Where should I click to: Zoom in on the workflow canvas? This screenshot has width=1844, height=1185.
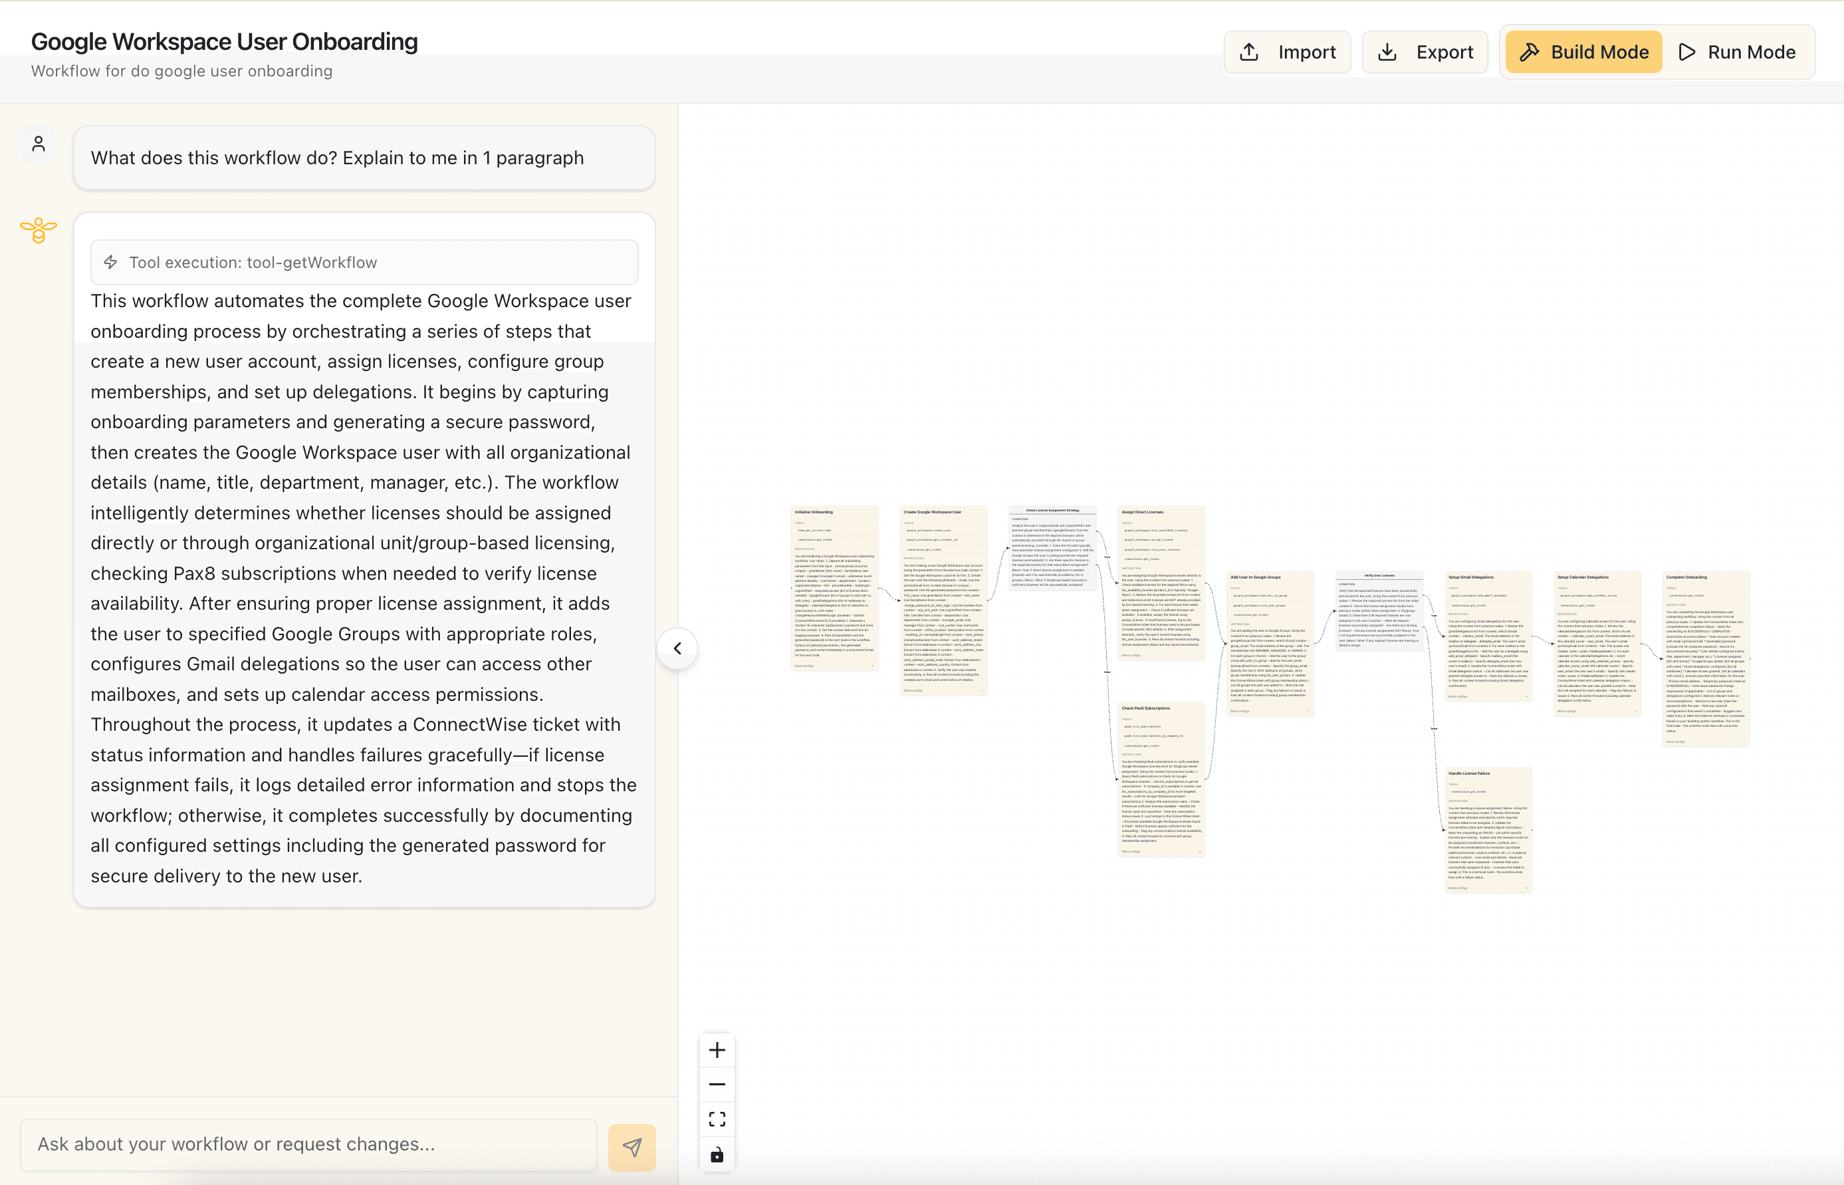tap(717, 1051)
